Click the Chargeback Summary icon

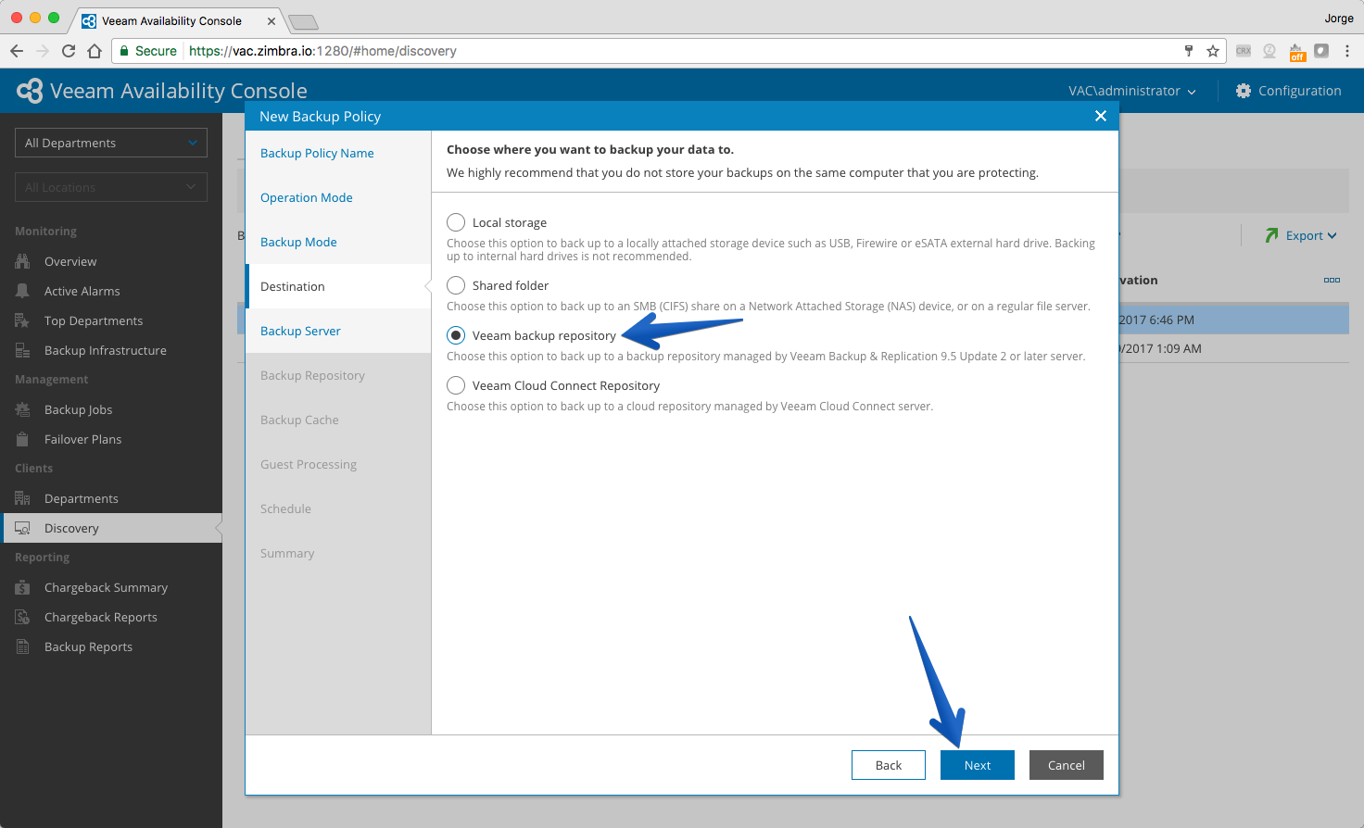click(x=22, y=587)
